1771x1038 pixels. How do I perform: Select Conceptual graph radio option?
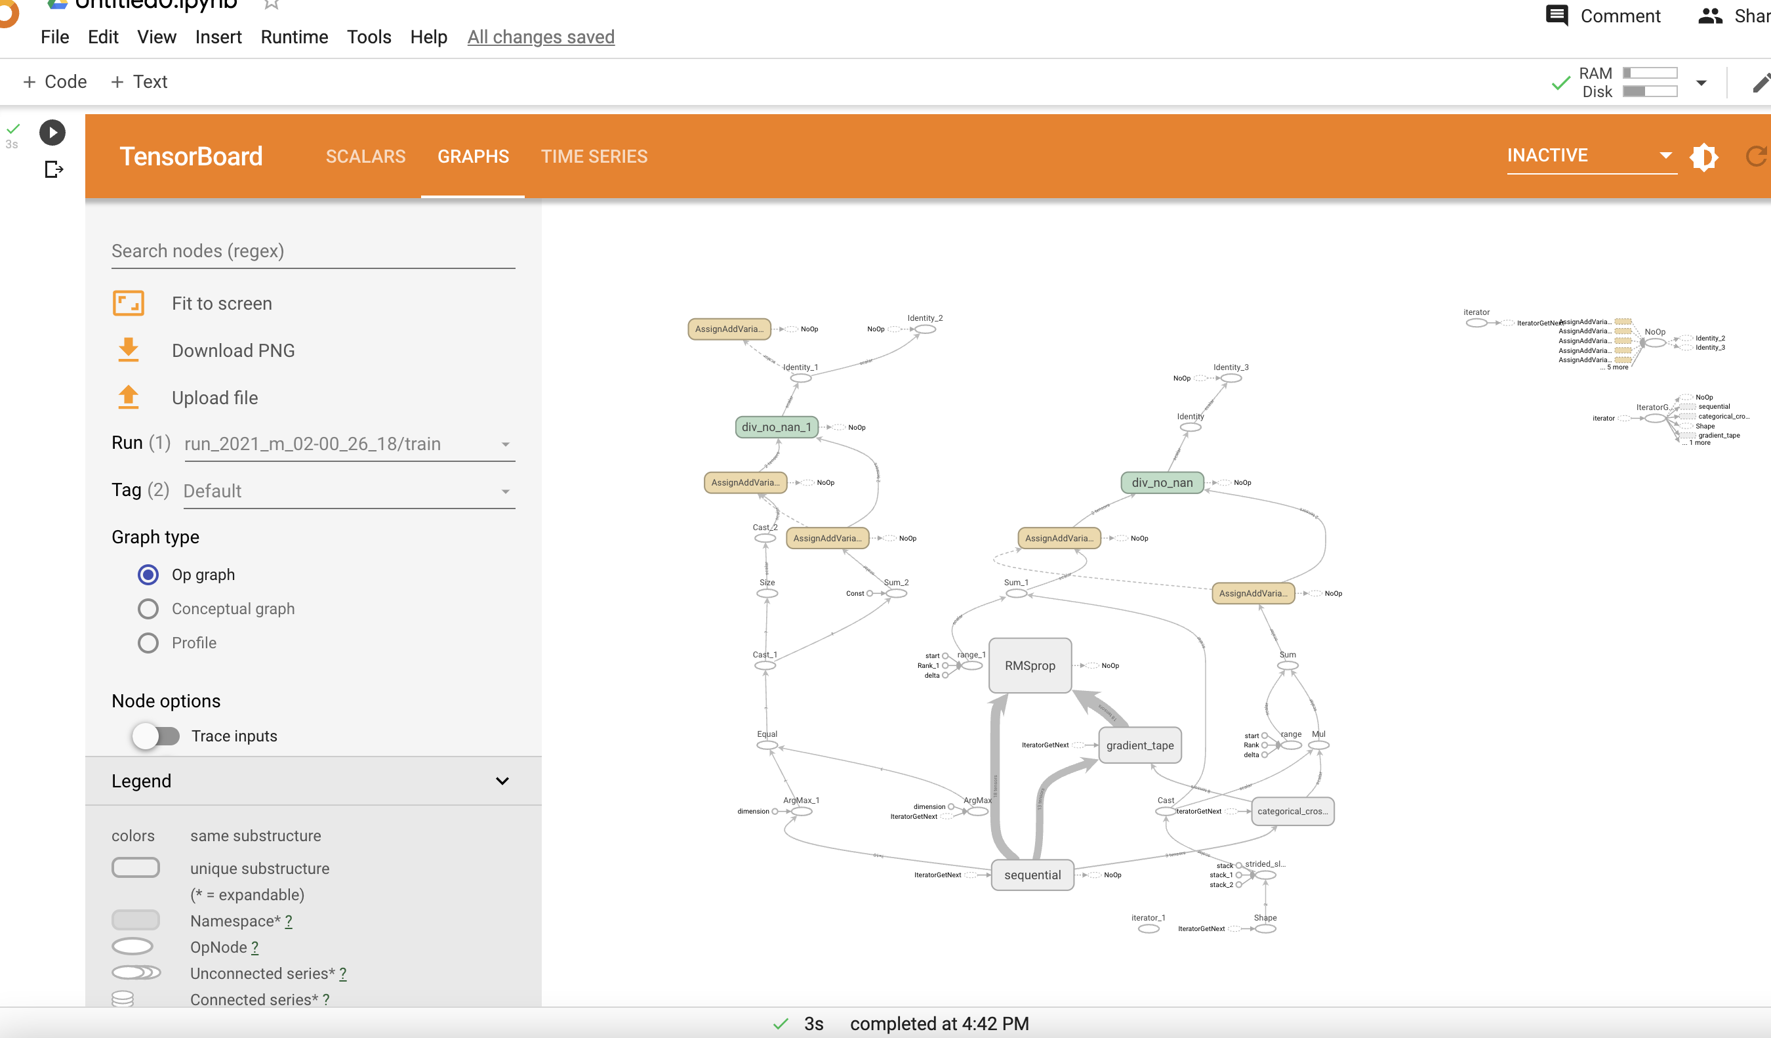click(148, 609)
